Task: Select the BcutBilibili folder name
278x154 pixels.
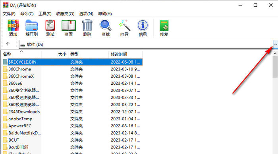Action: pyautogui.click(x=18, y=147)
